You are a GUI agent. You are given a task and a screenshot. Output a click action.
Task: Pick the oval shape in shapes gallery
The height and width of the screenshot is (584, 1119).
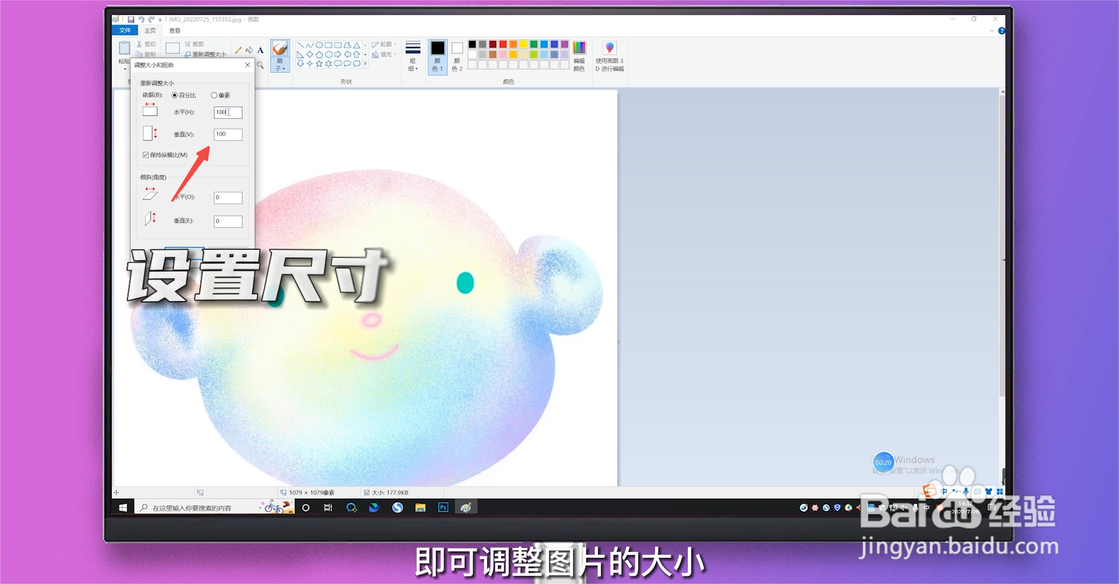pyautogui.click(x=319, y=45)
